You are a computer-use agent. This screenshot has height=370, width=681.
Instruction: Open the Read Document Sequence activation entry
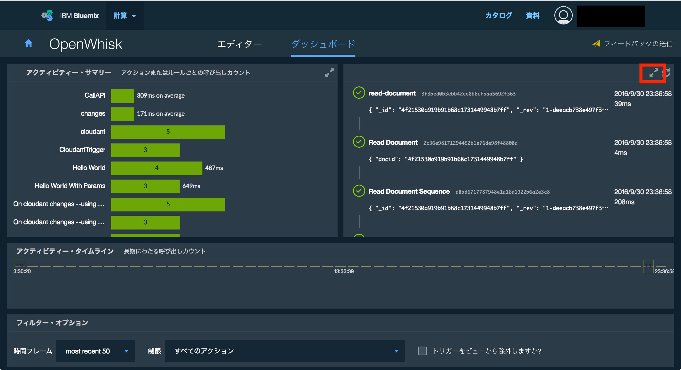tap(409, 192)
